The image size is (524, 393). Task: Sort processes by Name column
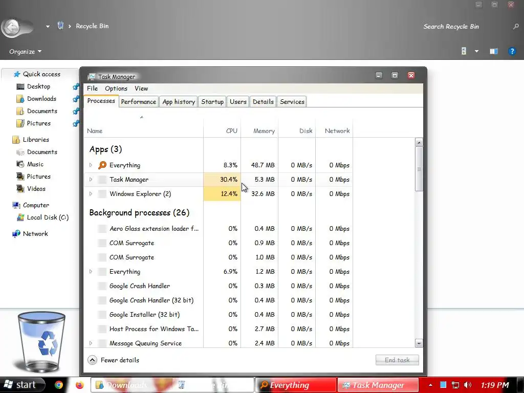tap(143, 127)
